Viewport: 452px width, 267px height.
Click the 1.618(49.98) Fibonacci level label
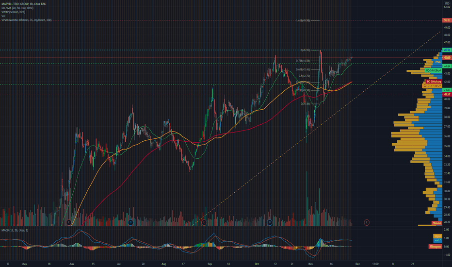point(303,20)
